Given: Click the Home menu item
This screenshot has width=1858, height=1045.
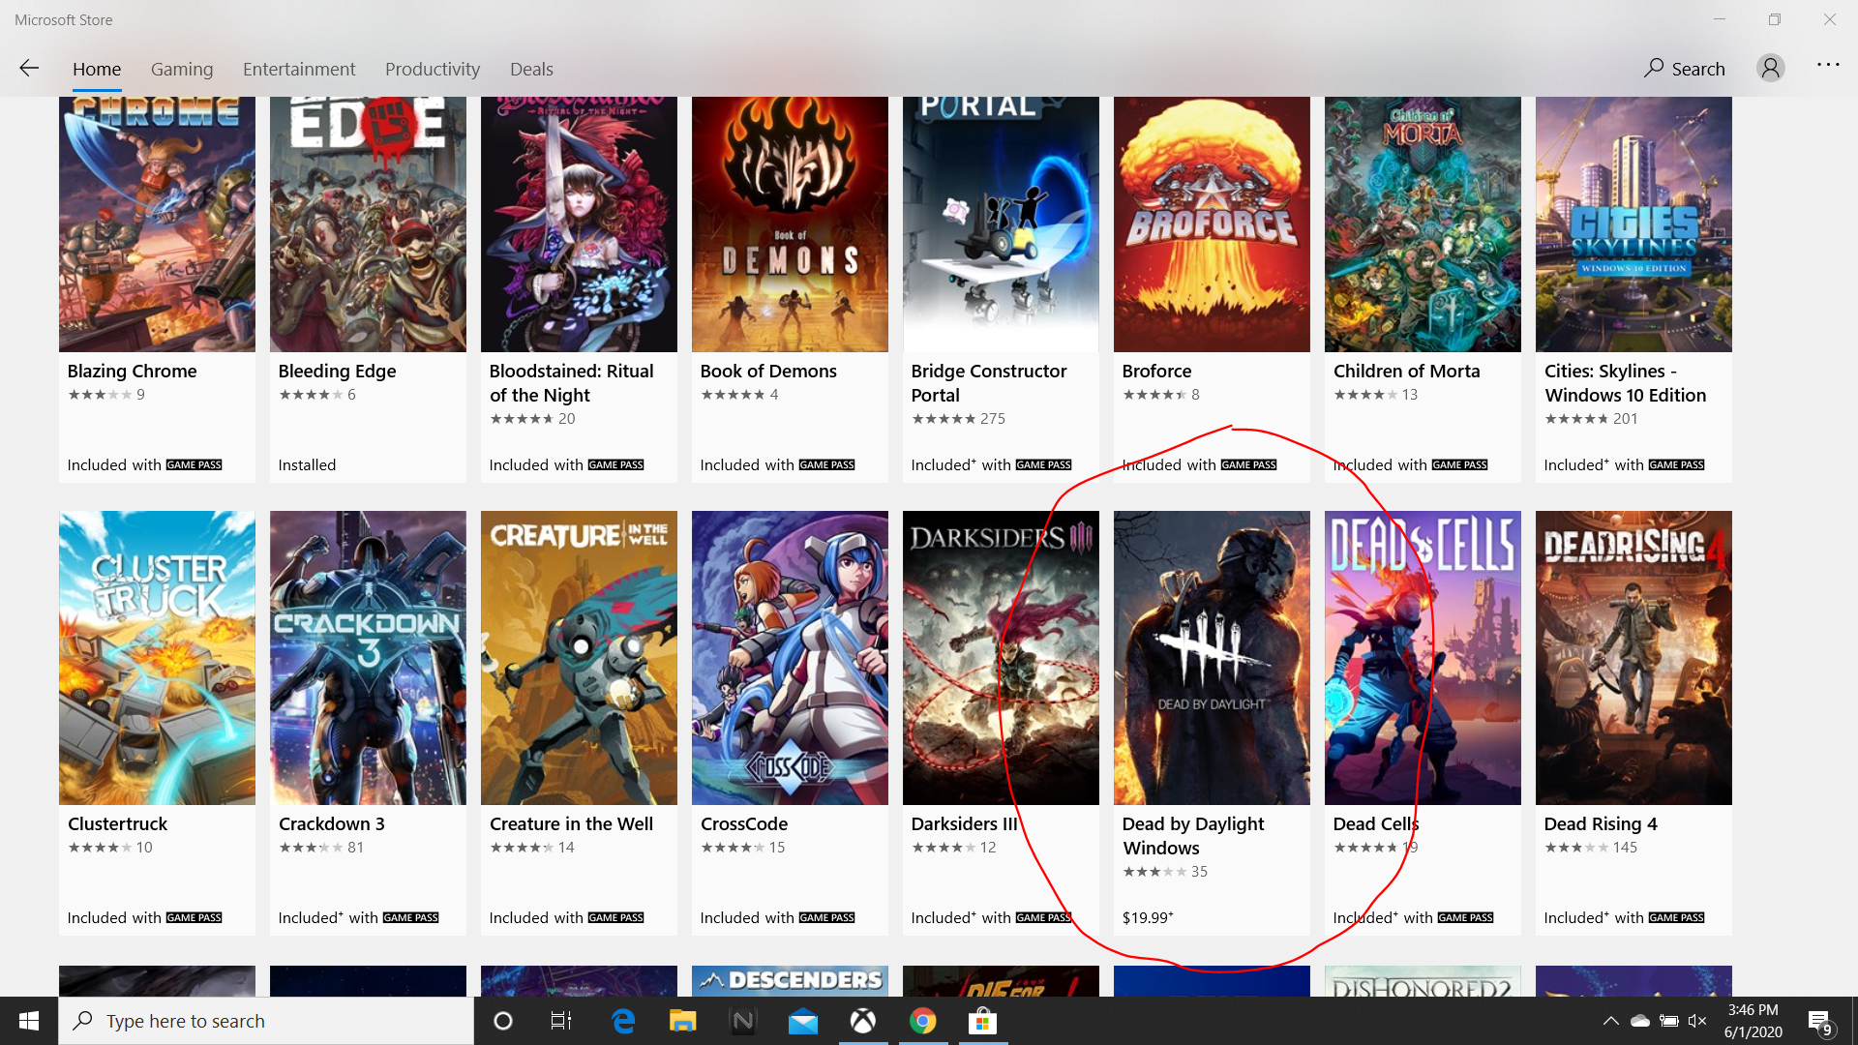Looking at the screenshot, I should click(97, 68).
